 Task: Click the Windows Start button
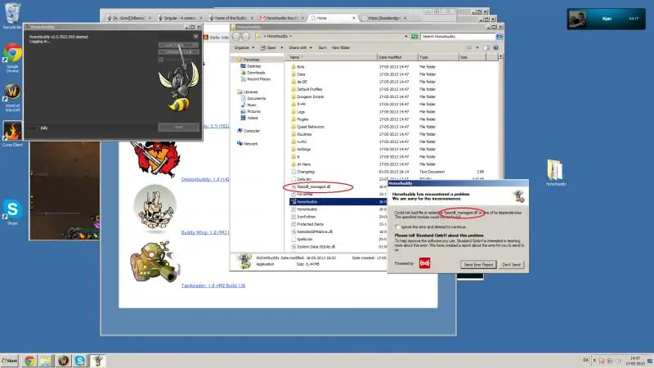tap(10, 361)
